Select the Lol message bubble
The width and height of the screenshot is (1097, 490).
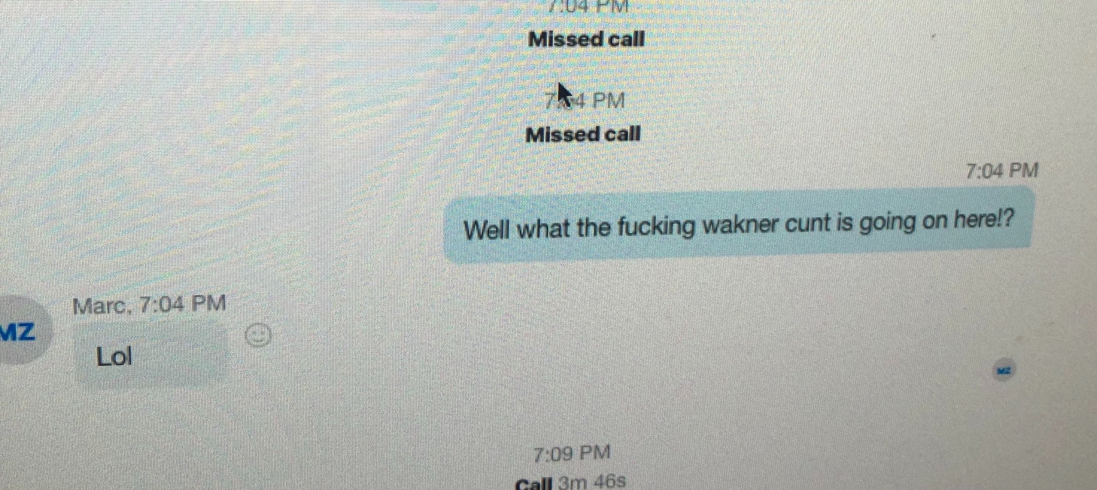(151, 356)
